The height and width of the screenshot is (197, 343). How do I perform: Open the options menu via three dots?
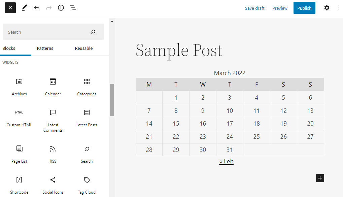click(339, 8)
